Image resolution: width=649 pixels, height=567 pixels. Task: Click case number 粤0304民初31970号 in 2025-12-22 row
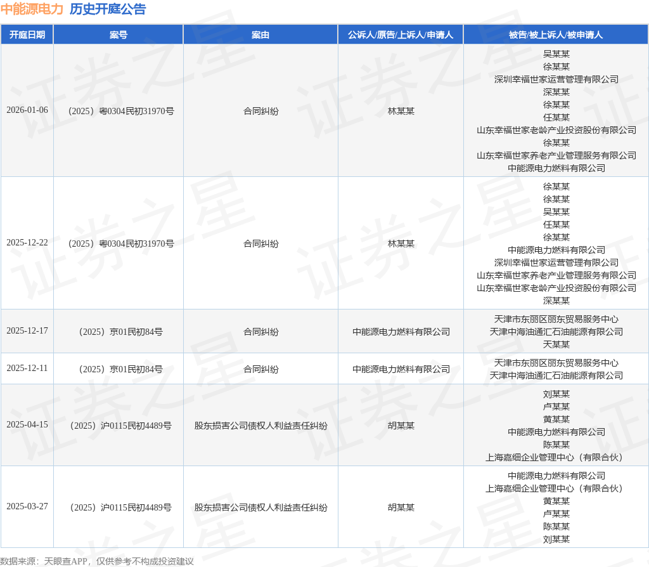121,244
